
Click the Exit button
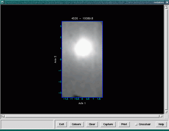[62, 124]
